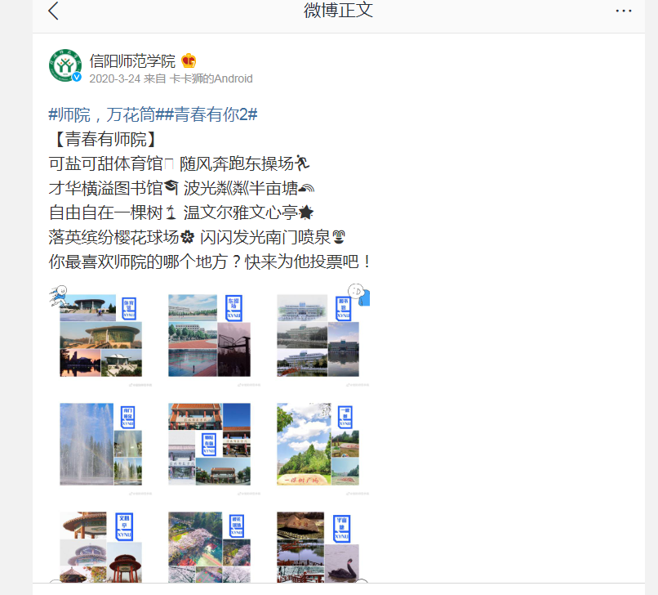Click the 微博正文 page title
Image resolution: width=658 pixels, height=595 pixels.
[338, 10]
